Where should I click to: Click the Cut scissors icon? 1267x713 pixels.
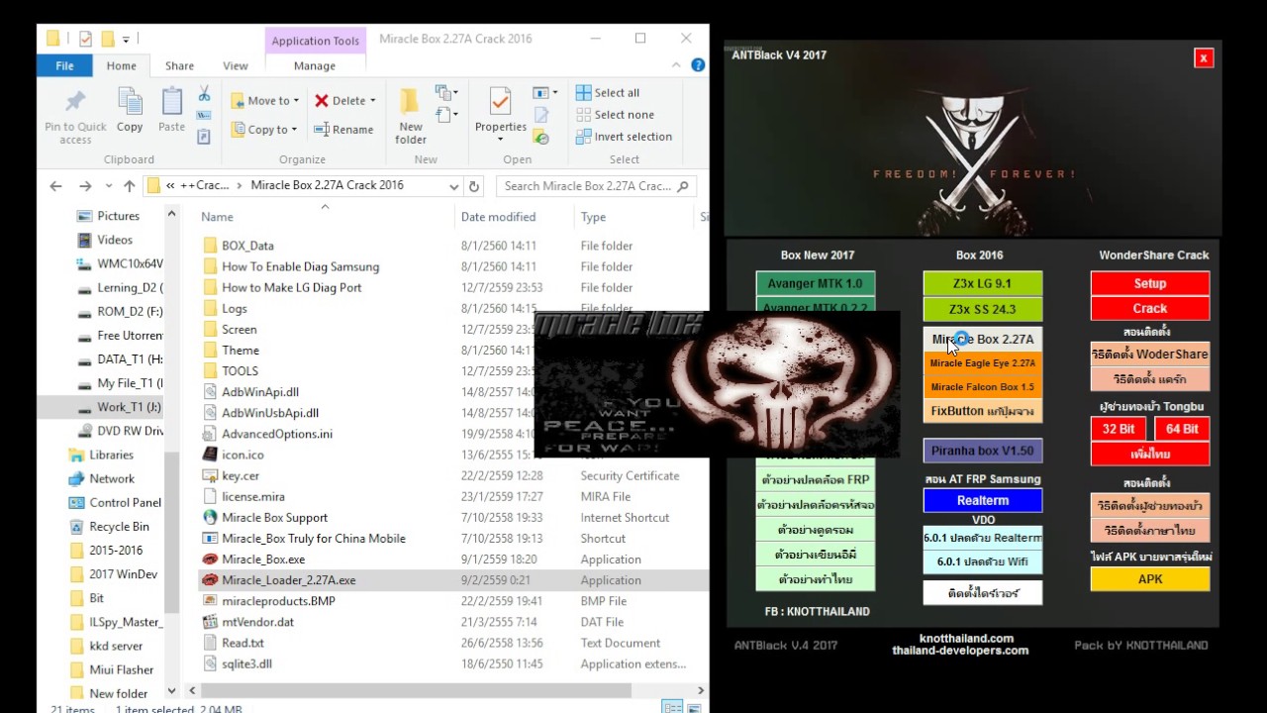pyautogui.click(x=204, y=93)
